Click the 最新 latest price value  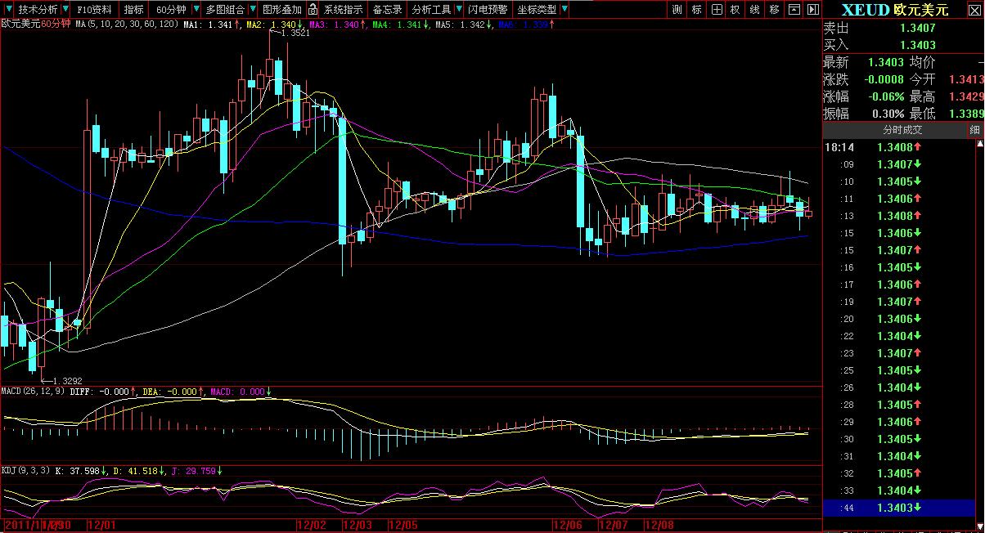pyautogui.click(x=885, y=62)
